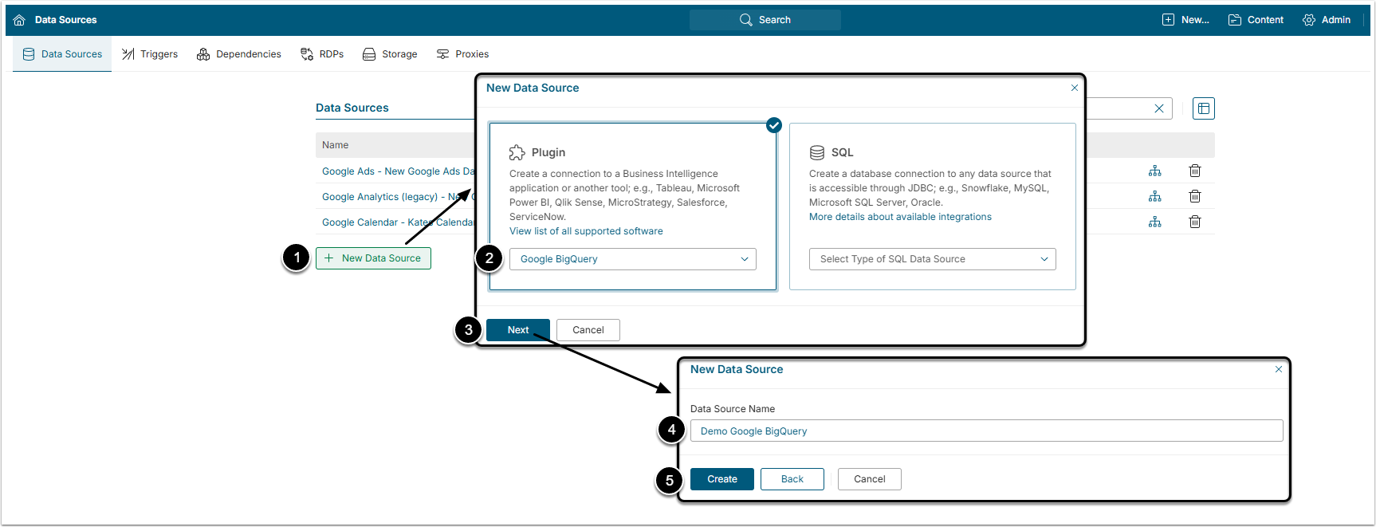This screenshot has height=527, width=1376.
Task: Open dependency tree icon for Google Ads row
Action: click(x=1154, y=171)
